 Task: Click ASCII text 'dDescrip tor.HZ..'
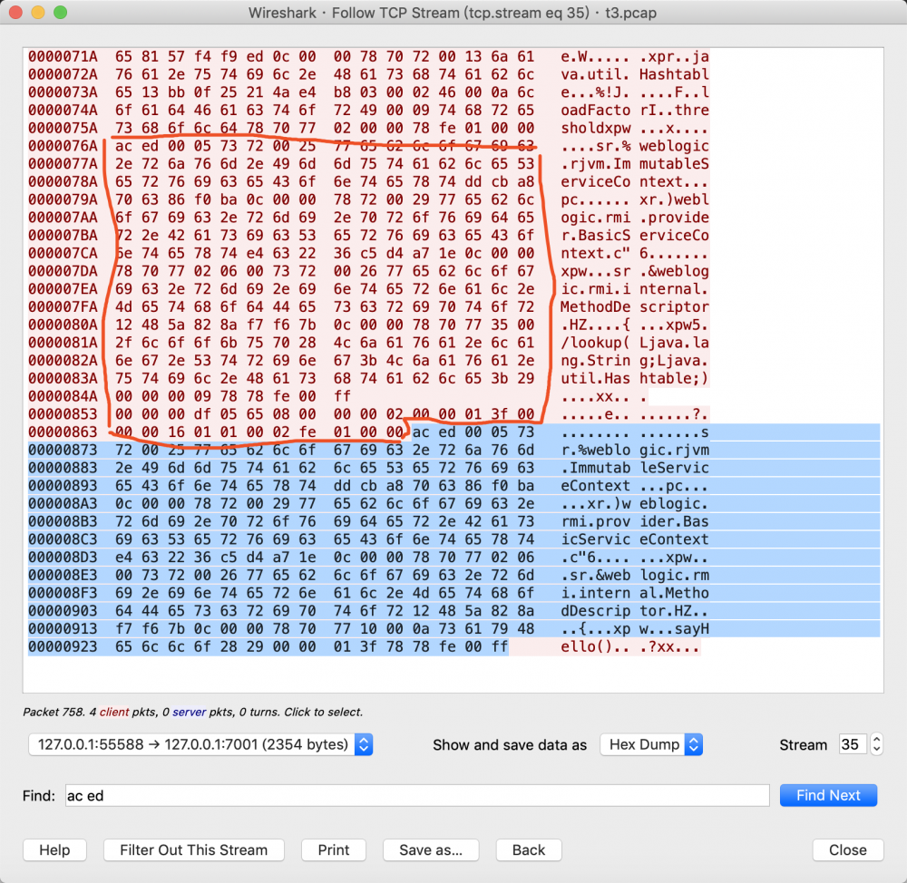pyautogui.click(x=635, y=611)
